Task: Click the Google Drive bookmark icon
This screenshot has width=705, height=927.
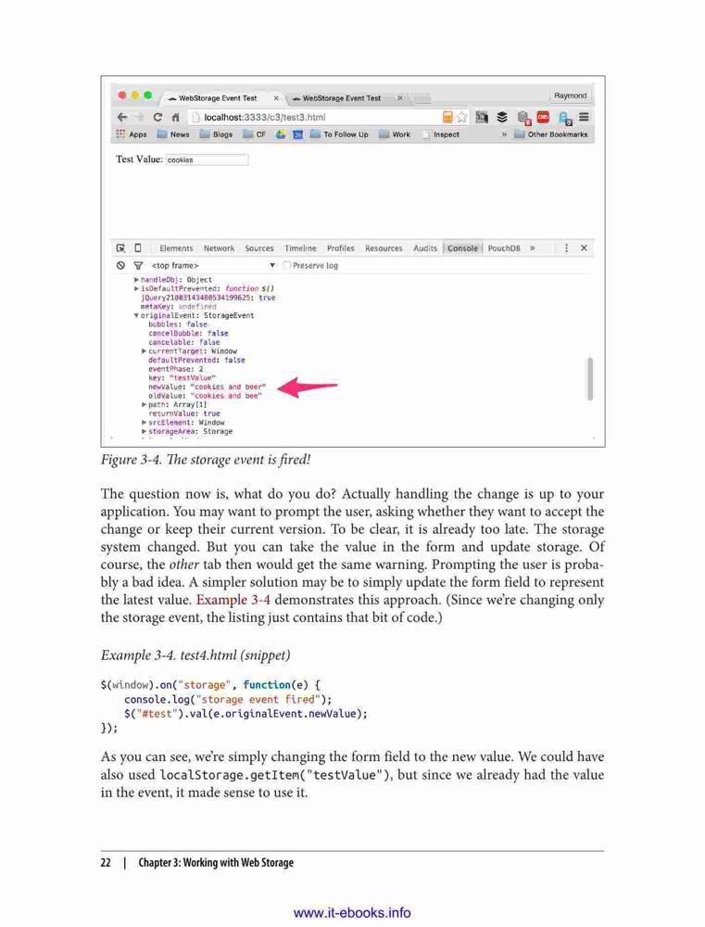Action: pos(281,134)
